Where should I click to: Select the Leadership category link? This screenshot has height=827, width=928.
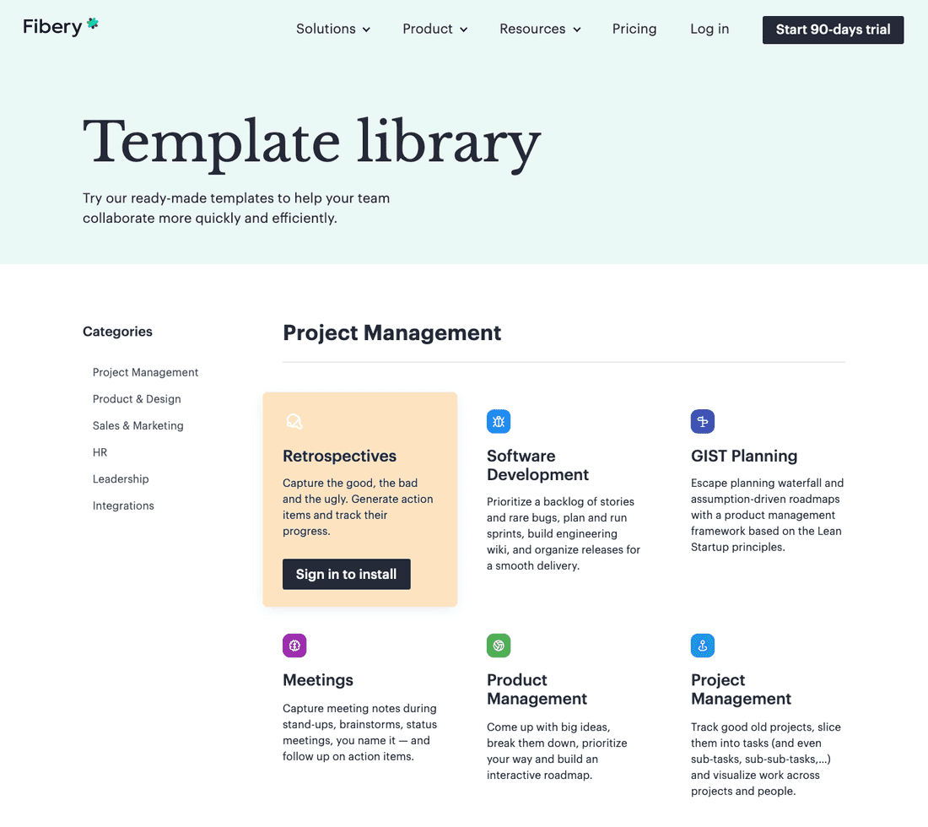coord(121,478)
